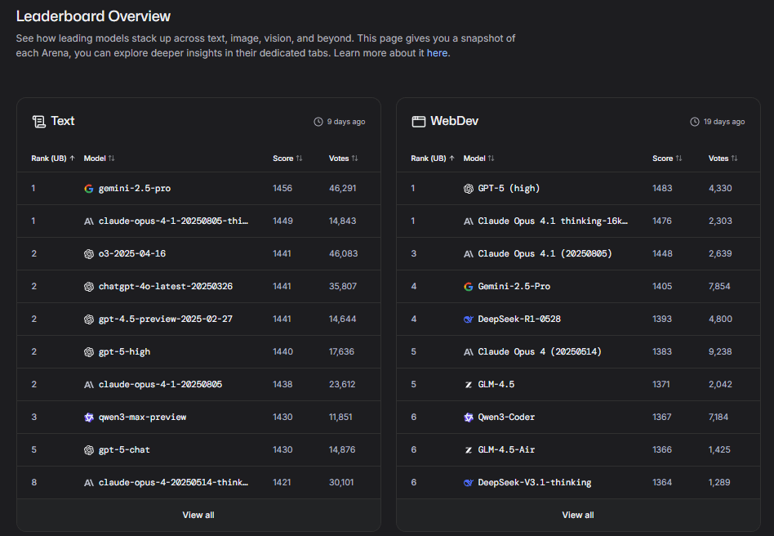Click the clock icon next to 9 days ago
Image resolution: width=774 pixels, height=536 pixels.
pyautogui.click(x=318, y=122)
